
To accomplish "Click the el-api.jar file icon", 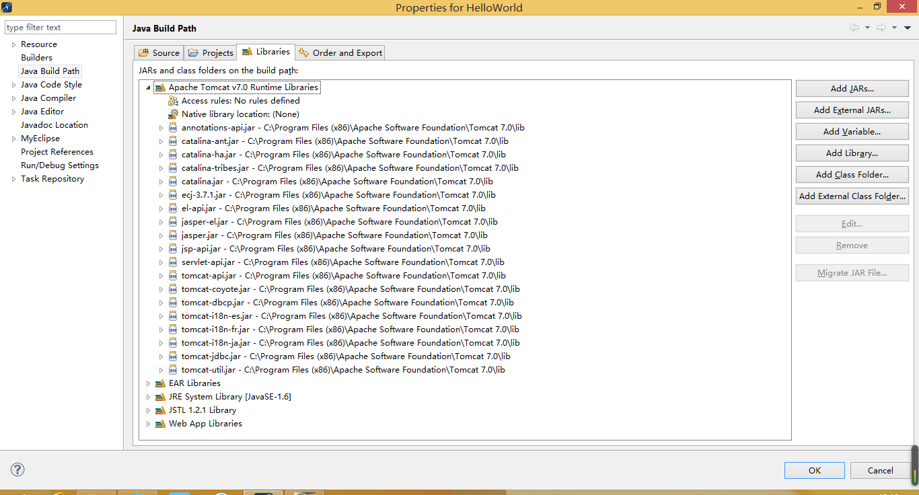I will click(173, 208).
